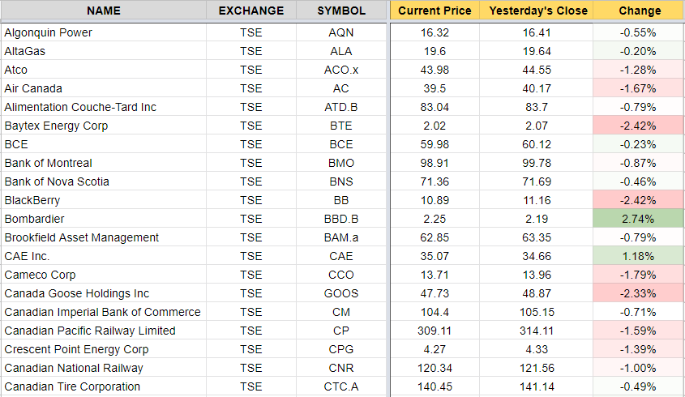
Task: Click the Cameco Corp -1.79% change cell
Action: click(x=638, y=275)
